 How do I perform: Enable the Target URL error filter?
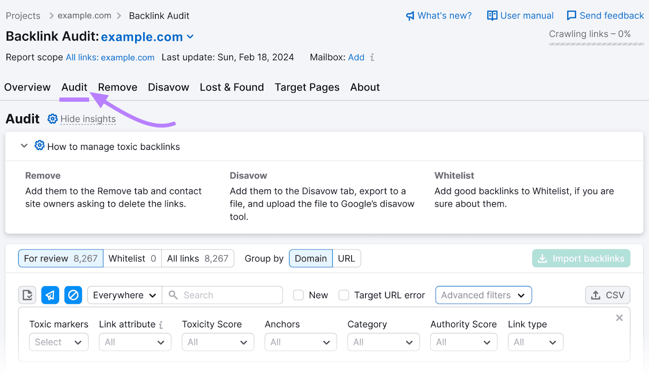tap(344, 295)
